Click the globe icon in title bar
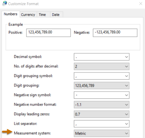This screenshot has height=138, width=145. 5,3
